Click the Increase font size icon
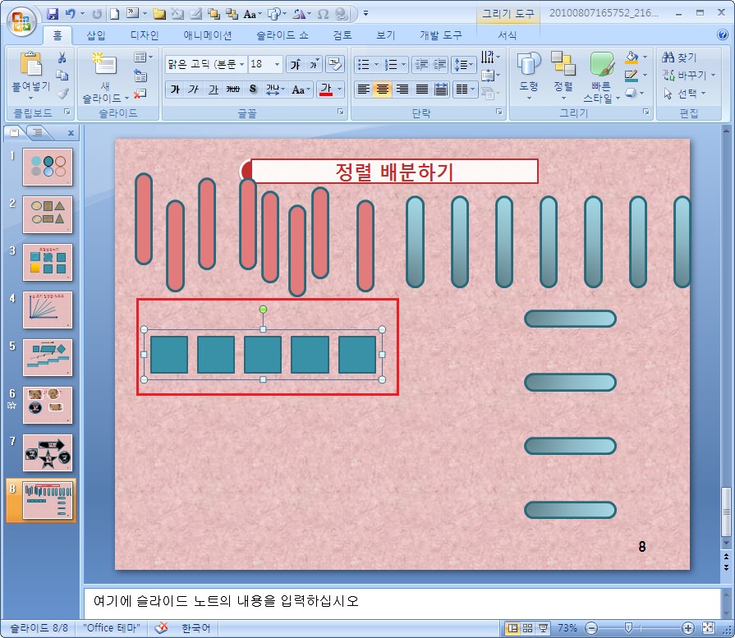 [x=295, y=64]
